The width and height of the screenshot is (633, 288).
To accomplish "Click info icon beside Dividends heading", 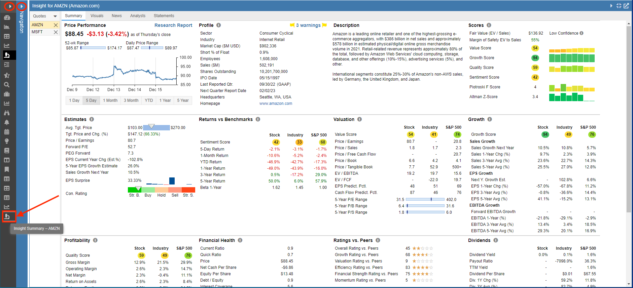I will (x=496, y=240).
